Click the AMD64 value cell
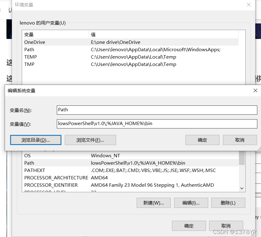This screenshot has height=237, width=261. (x=99, y=178)
